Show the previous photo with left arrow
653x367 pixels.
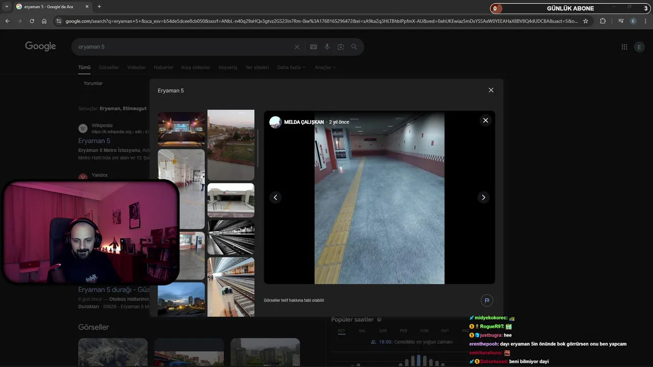[x=275, y=197]
